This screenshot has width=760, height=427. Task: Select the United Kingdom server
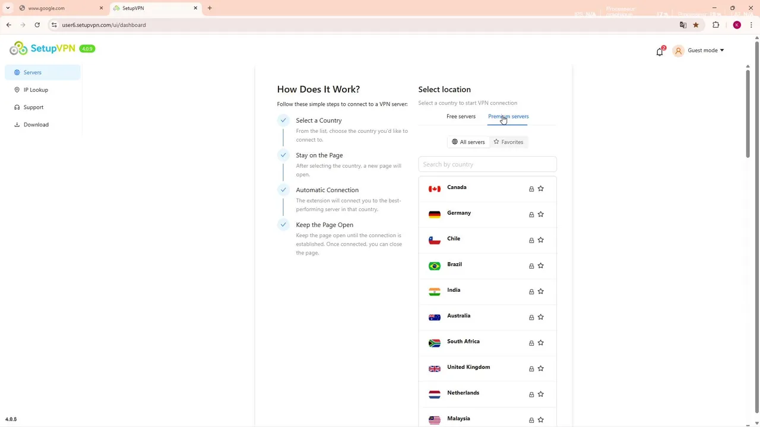487,368
